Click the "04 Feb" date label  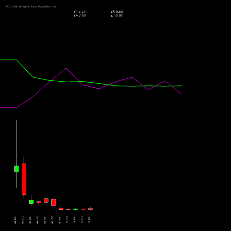point(37,220)
